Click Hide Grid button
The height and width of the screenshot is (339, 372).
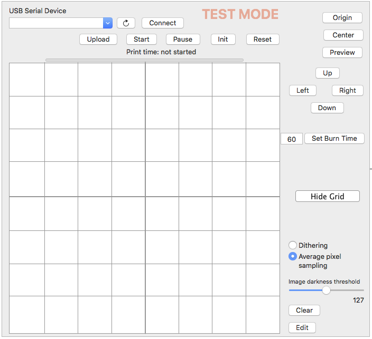(328, 196)
